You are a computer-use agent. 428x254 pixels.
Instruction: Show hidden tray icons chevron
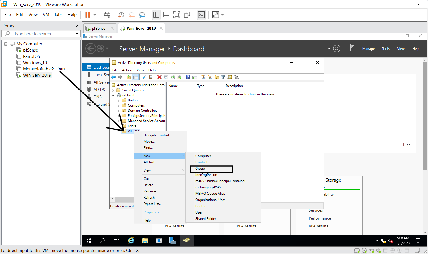(377, 241)
